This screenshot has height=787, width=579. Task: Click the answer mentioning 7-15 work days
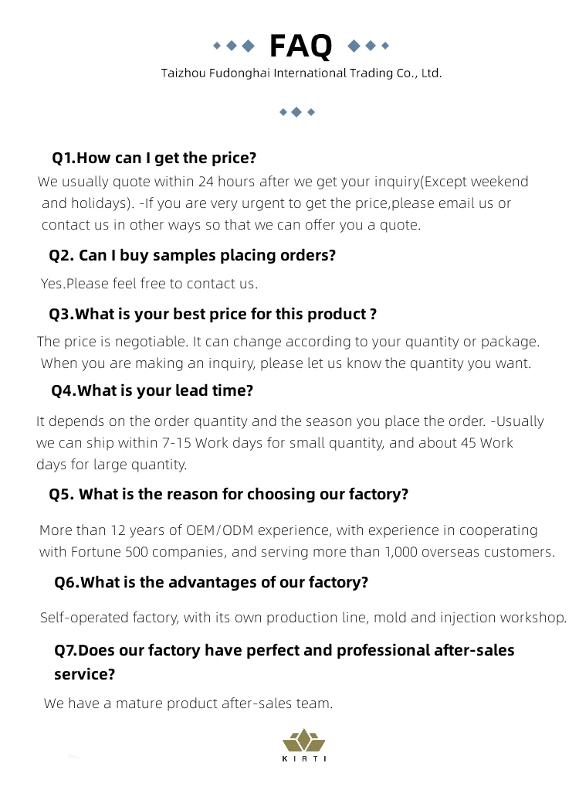click(289, 443)
